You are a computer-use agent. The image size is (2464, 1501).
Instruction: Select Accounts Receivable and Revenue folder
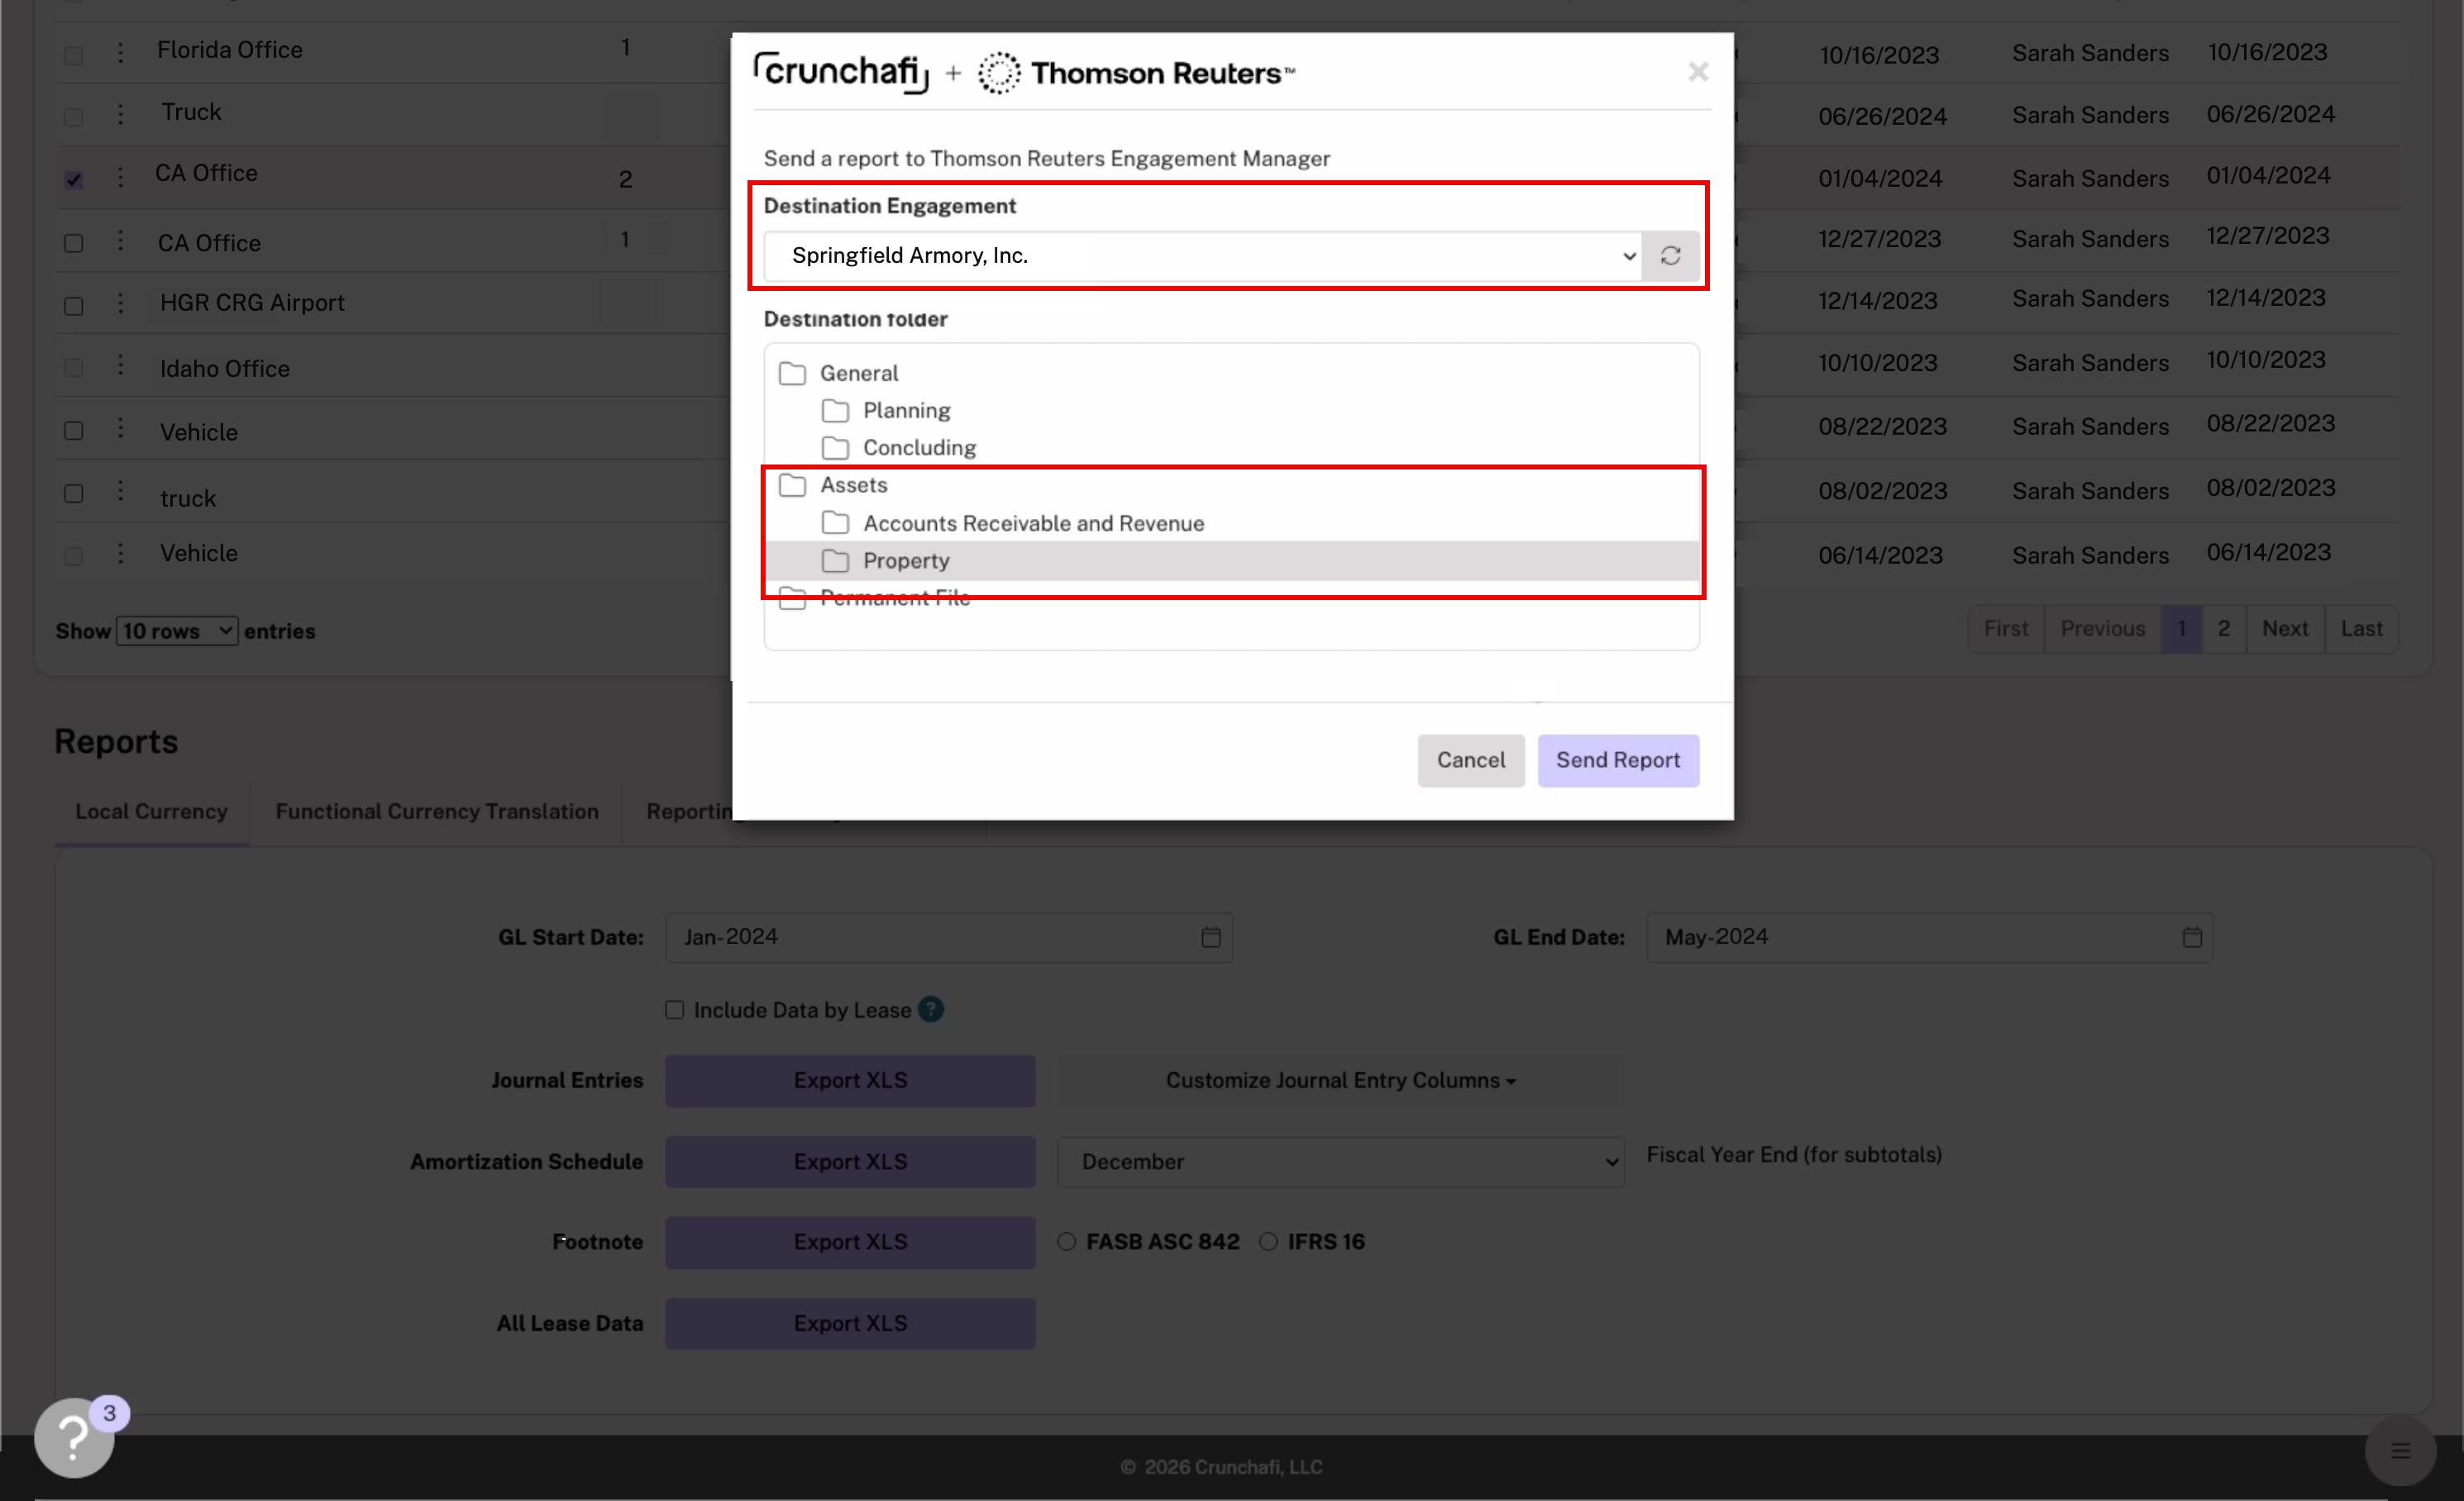(1034, 524)
